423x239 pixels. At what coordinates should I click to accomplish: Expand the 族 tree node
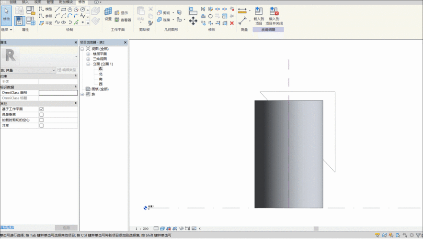click(x=82, y=94)
